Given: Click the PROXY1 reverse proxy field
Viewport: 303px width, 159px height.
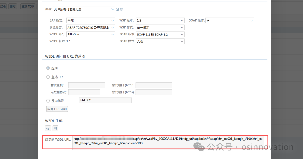Looking at the screenshot, I should click(x=105, y=100).
